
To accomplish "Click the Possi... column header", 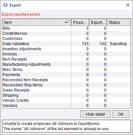I will pyautogui.click(x=80, y=22).
